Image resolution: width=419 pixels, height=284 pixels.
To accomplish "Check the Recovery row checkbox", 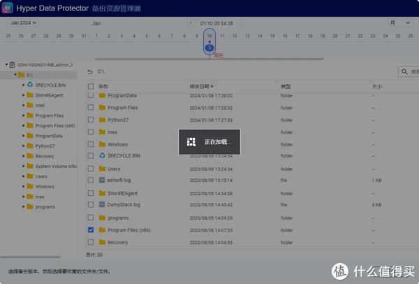I will [x=91, y=242].
